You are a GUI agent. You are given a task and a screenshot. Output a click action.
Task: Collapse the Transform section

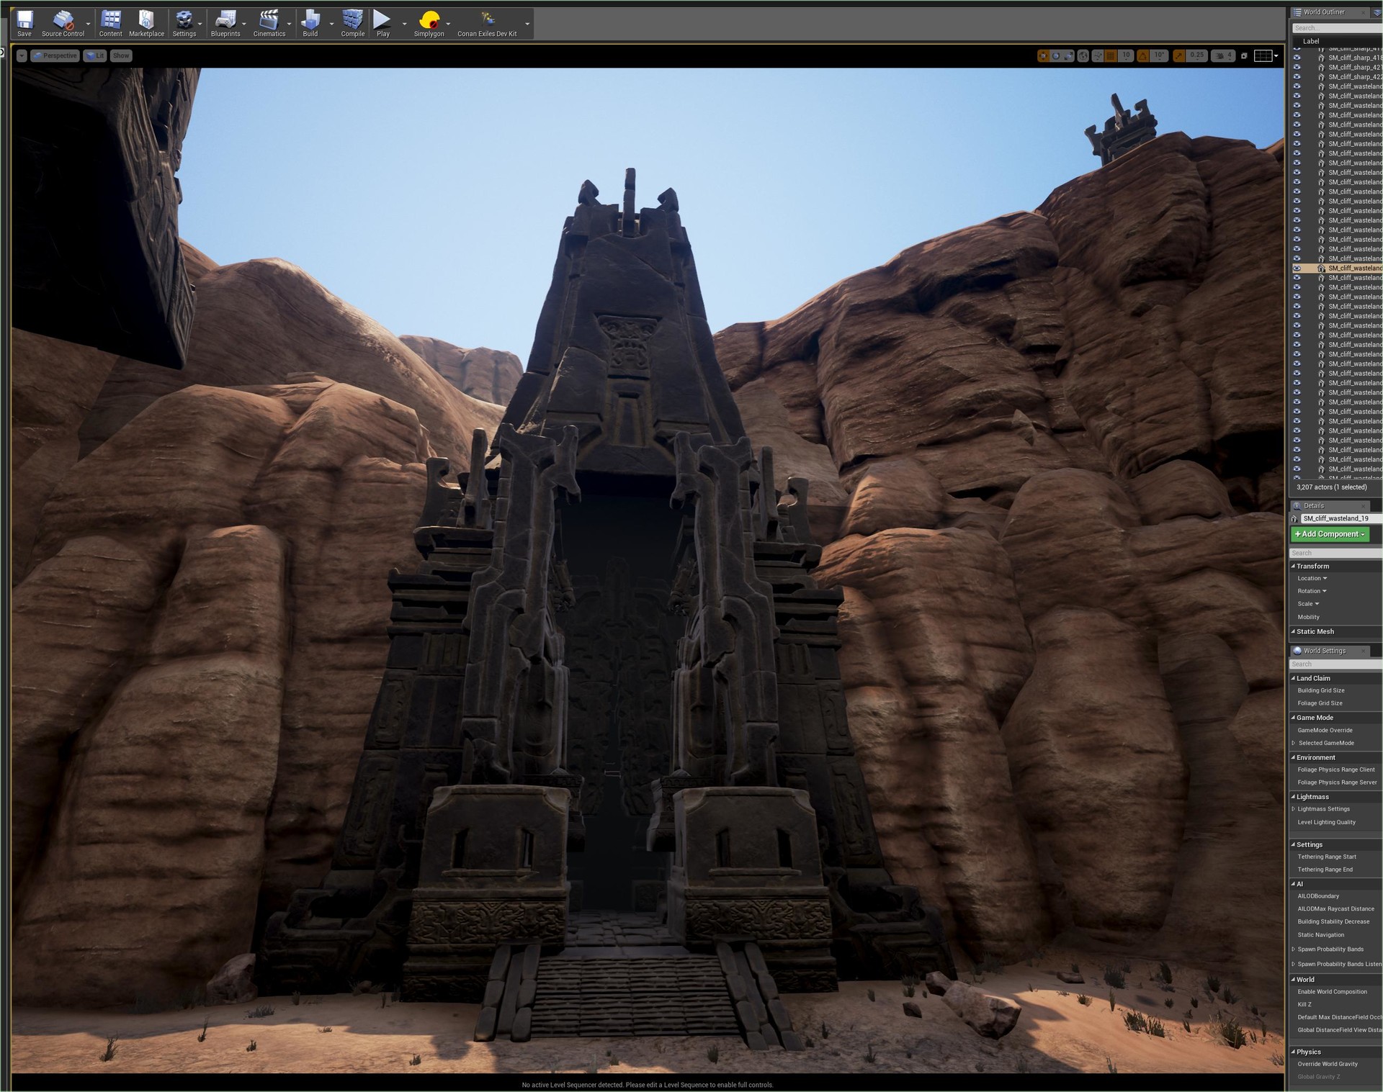coord(1293,566)
